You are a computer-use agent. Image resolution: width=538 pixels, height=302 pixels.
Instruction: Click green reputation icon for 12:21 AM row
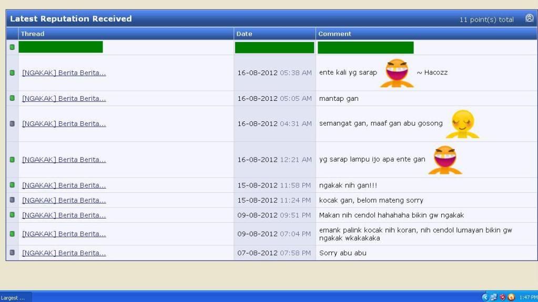click(12, 159)
